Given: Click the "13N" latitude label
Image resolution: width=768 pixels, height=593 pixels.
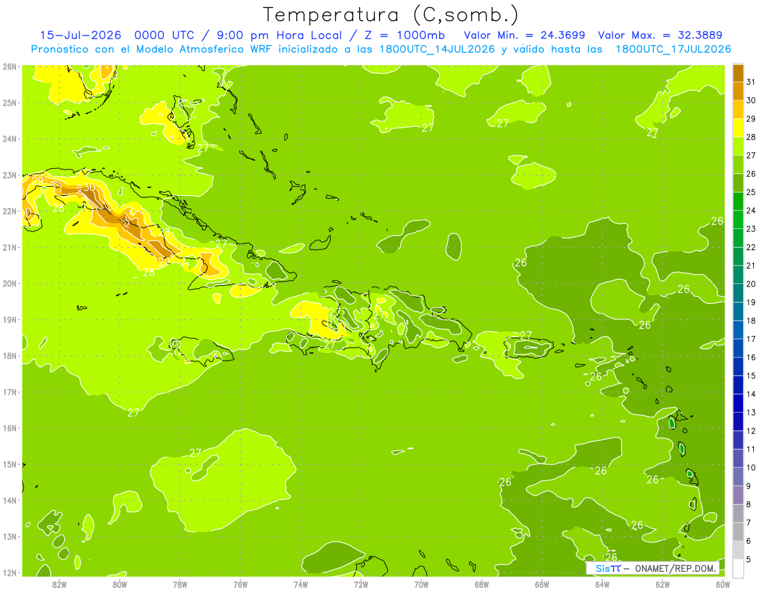Looking at the screenshot, I should pos(9,536).
